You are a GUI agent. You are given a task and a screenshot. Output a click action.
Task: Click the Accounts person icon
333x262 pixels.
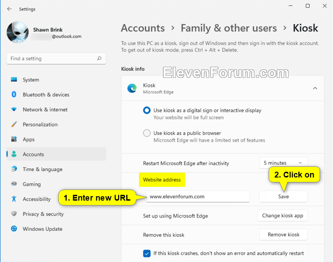coord(14,154)
